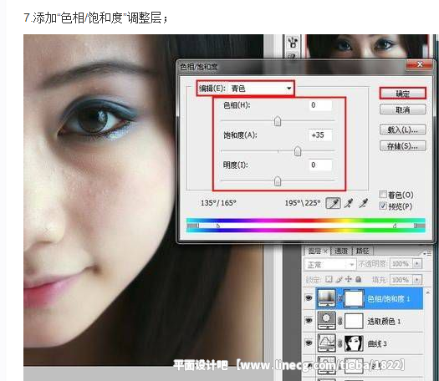This screenshot has width=439, height=381.
Task: Close the 色相/饱和度 dialog with X button
Action: pyautogui.click(x=420, y=65)
